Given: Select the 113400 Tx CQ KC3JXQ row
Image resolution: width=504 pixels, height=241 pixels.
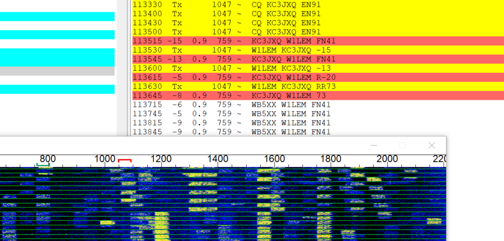Looking at the screenshot, I should coord(318,14).
